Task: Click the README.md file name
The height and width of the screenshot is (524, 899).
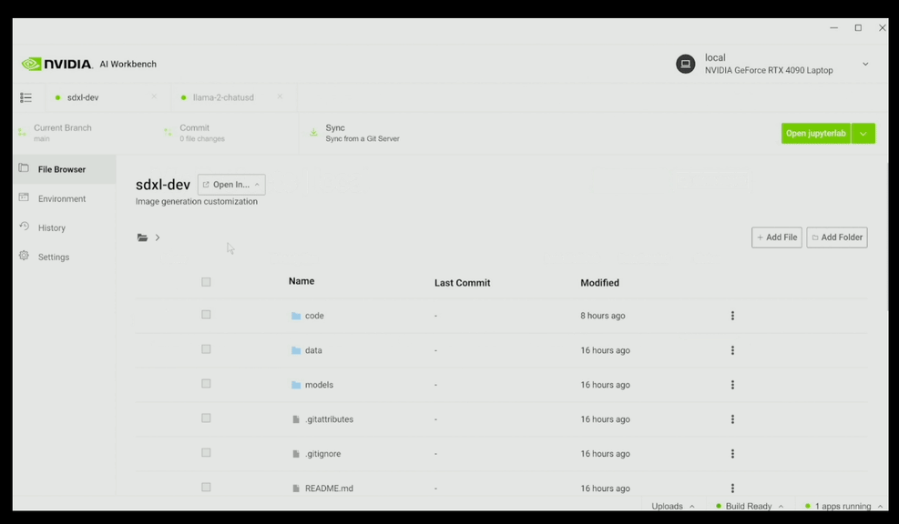Action: tap(329, 488)
